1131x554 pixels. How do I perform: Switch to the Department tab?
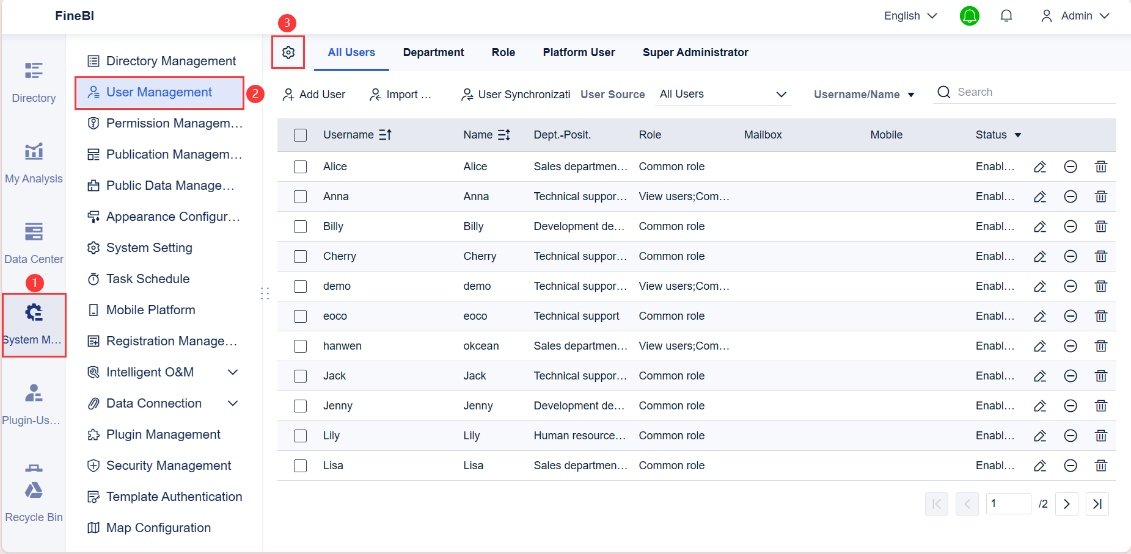pos(433,52)
